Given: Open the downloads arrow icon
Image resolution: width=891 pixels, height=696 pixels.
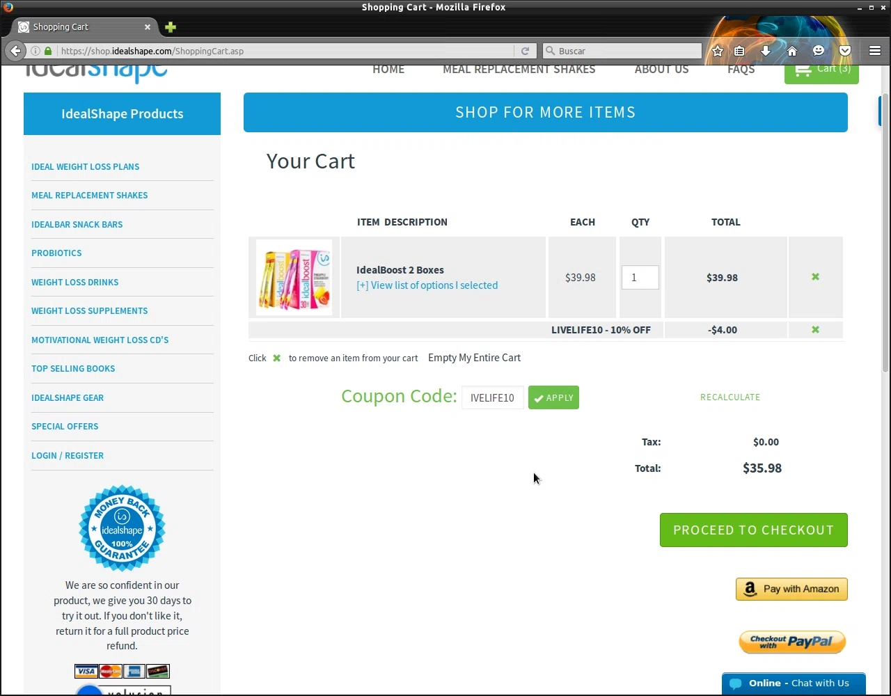Looking at the screenshot, I should 766,51.
